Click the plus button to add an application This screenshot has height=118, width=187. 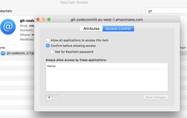[49, 97]
